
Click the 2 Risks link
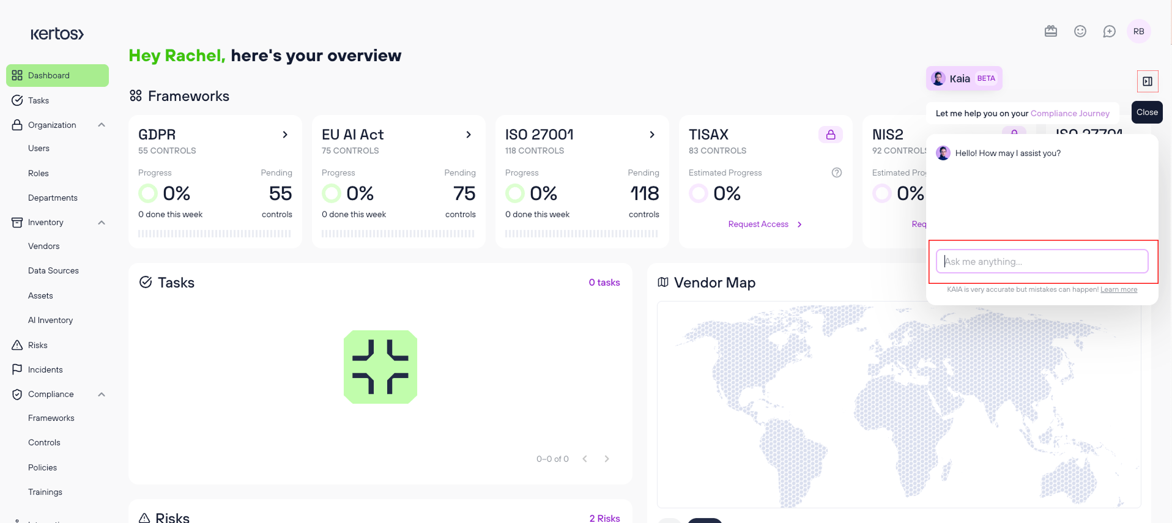(x=605, y=518)
